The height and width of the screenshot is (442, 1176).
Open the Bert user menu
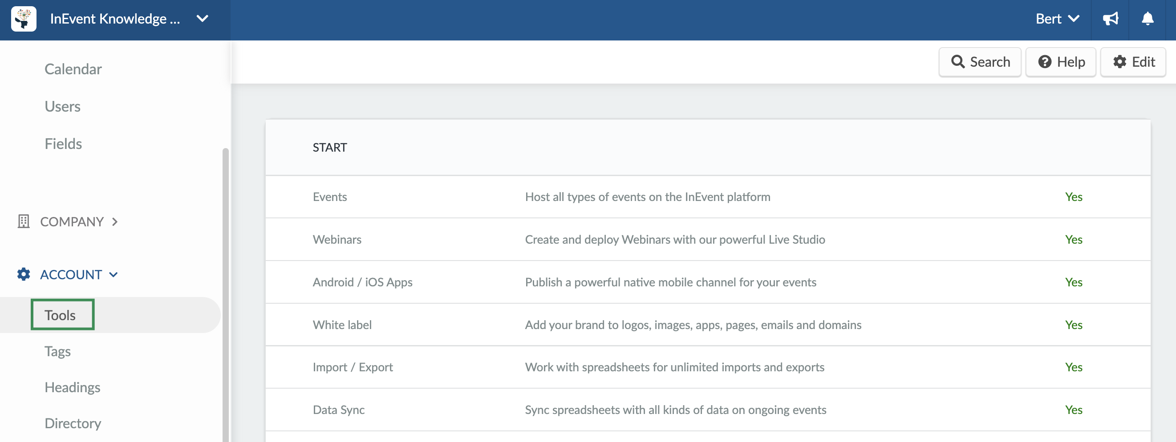1057,19
